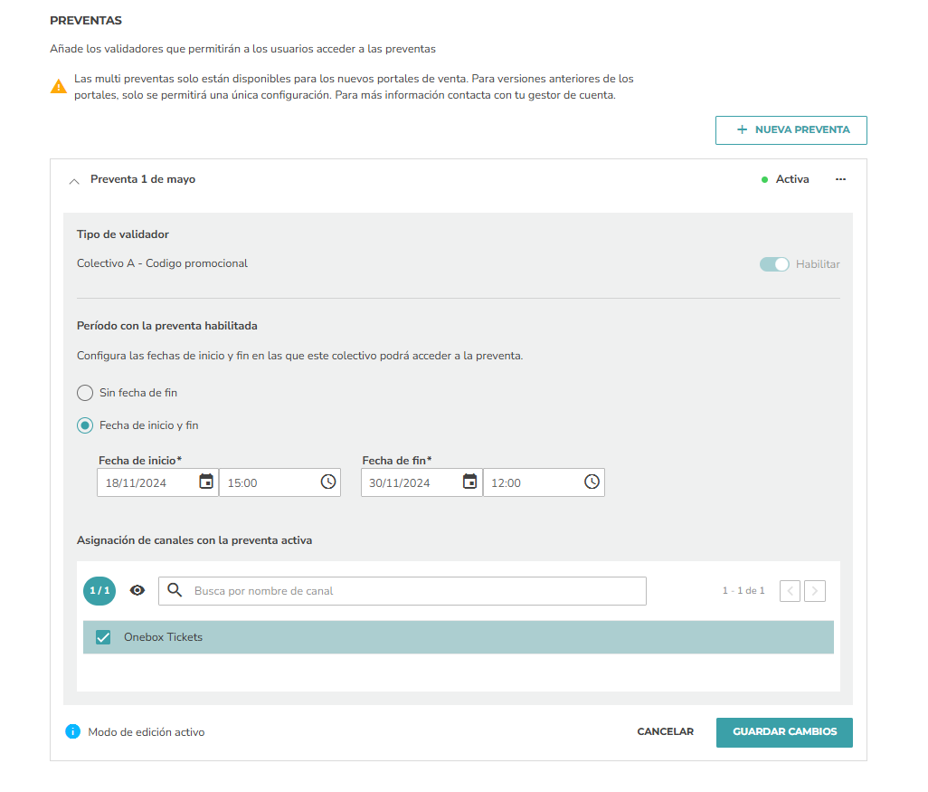
Task: Click the blue info icon
Action: point(72,731)
